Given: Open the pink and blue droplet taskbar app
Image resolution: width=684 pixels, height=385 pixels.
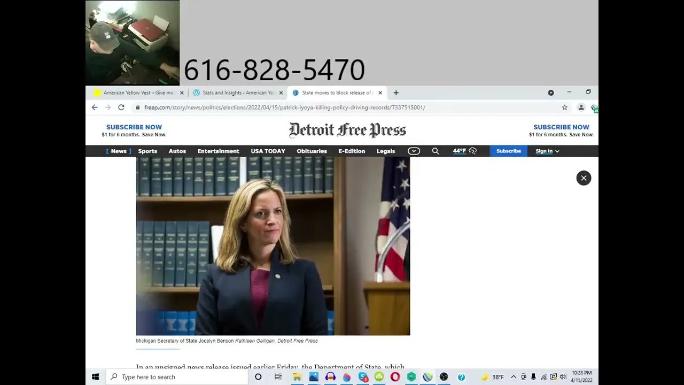Looking at the screenshot, I should coord(347,377).
